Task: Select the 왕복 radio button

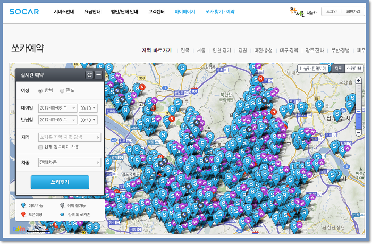Action: 40,91
